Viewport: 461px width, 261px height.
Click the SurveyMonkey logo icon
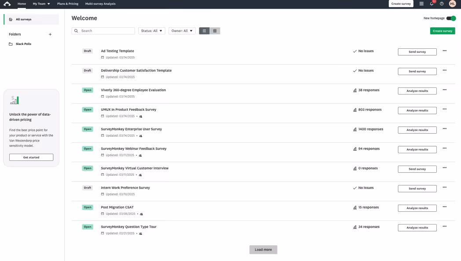[x=7, y=4]
